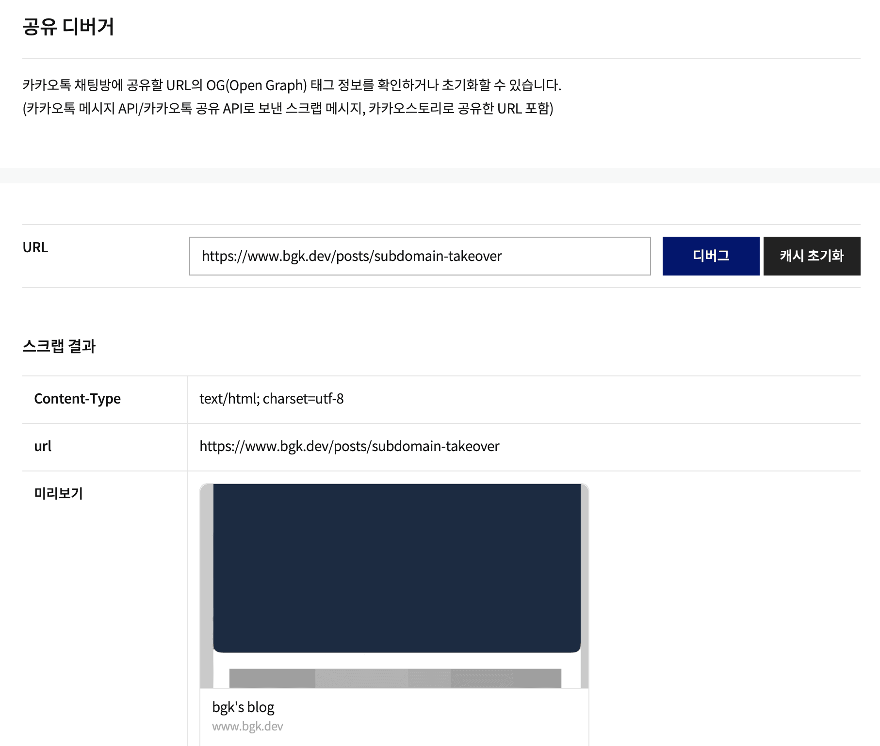
Task: Click the 디버그 button
Action: click(x=711, y=256)
